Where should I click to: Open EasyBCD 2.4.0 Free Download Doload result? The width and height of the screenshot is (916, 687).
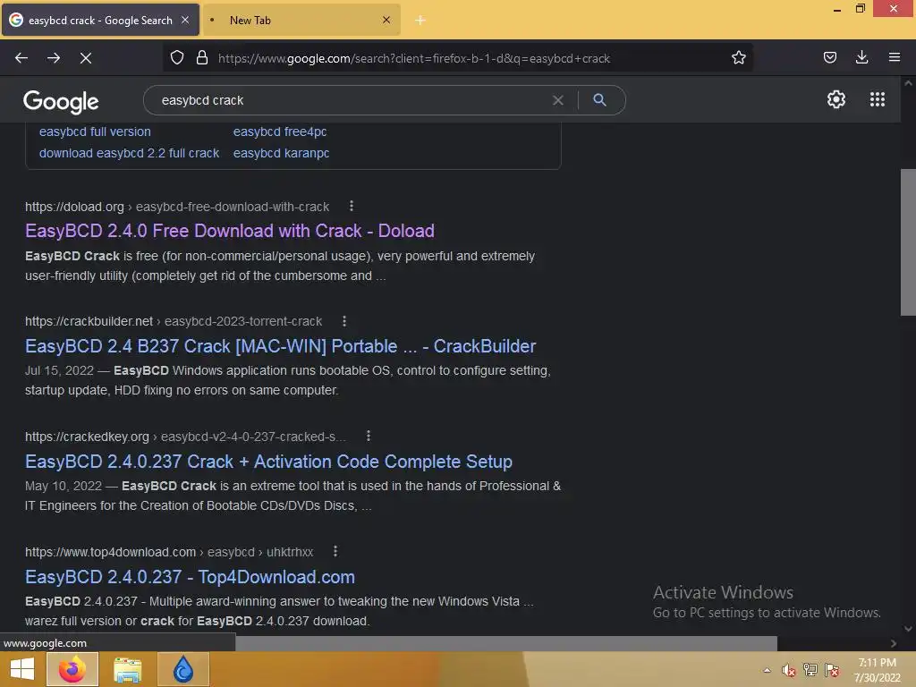(x=230, y=231)
